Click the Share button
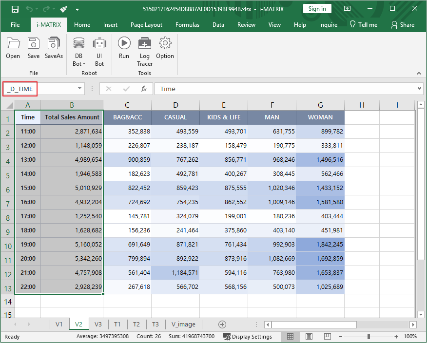The width and height of the screenshot is (427, 343). click(x=403, y=25)
